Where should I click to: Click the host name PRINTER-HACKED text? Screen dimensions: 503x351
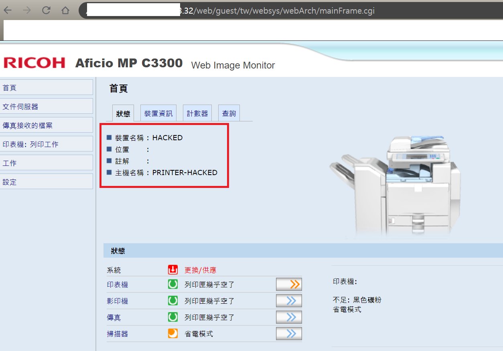[185, 173]
